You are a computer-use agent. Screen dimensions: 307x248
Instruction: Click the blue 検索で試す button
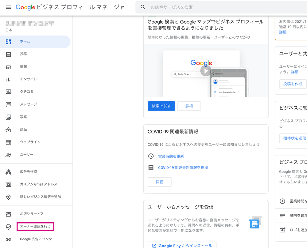tap(161, 106)
